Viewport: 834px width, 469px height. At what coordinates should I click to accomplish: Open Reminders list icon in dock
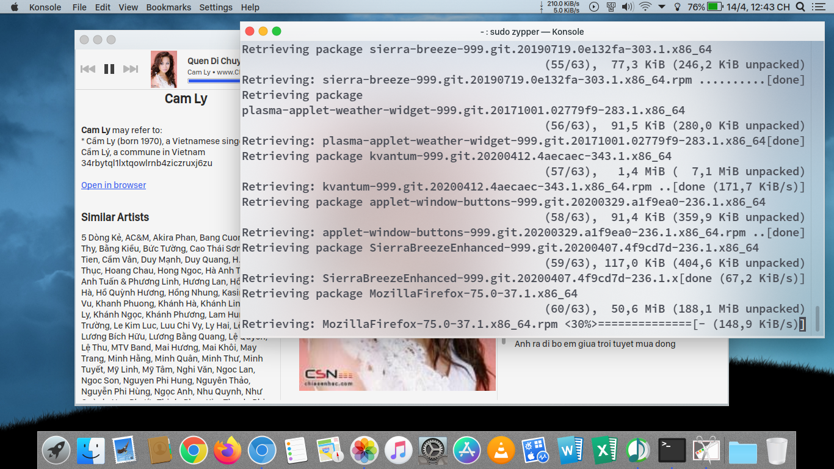click(x=296, y=451)
